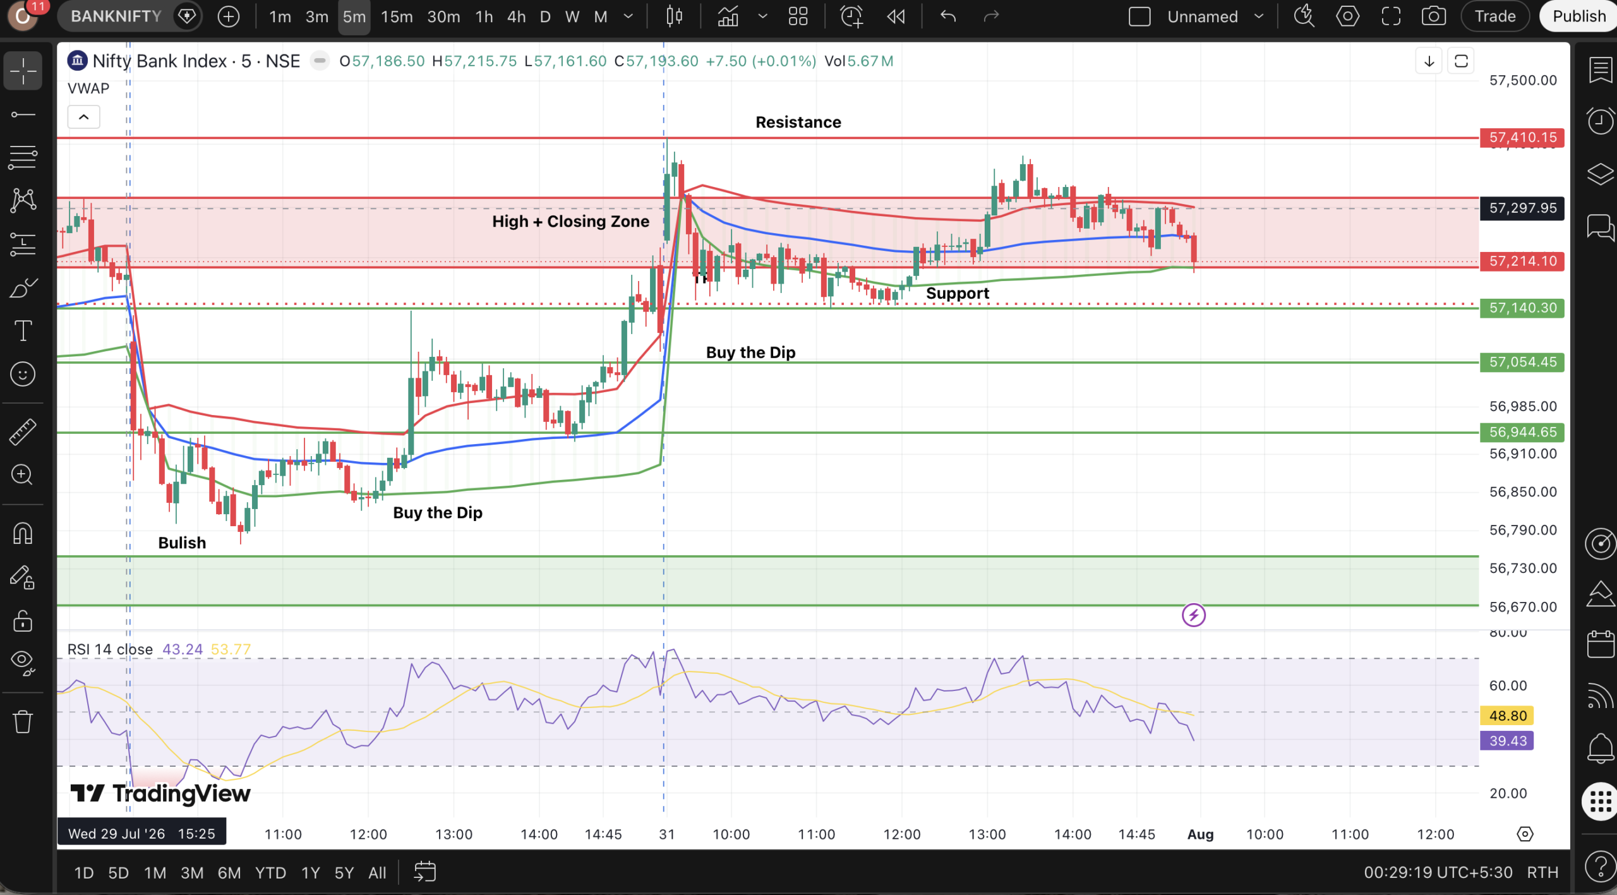Click the Trade button

(x=1495, y=16)
